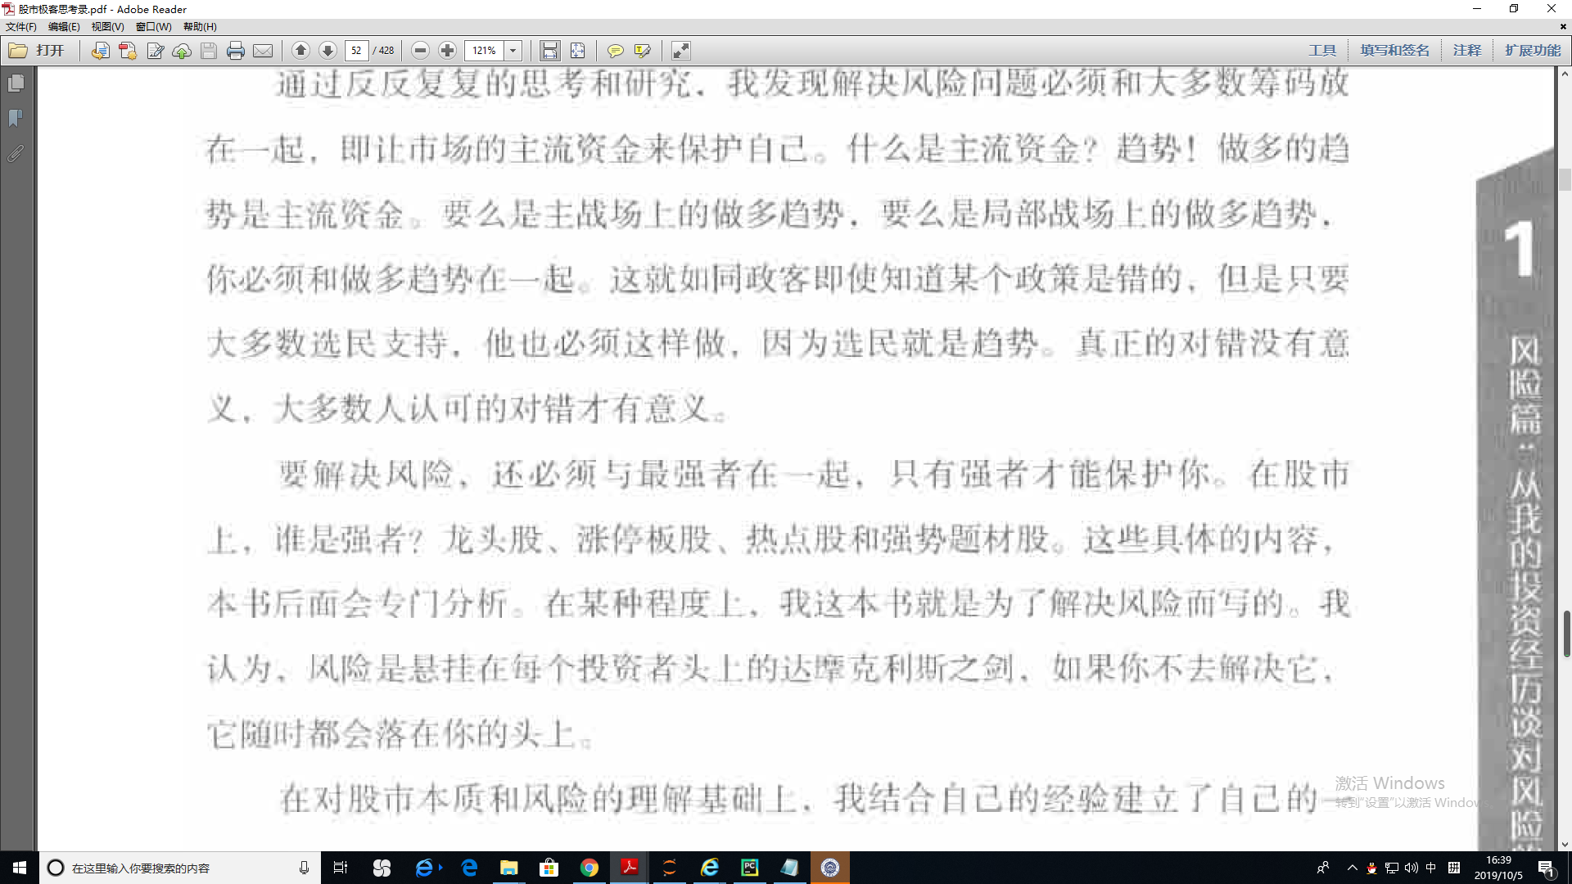The height and width of the screenshot is (884, 1572).
Task: Open the 填写和签名 pane
Action: tap(1394, 51)
